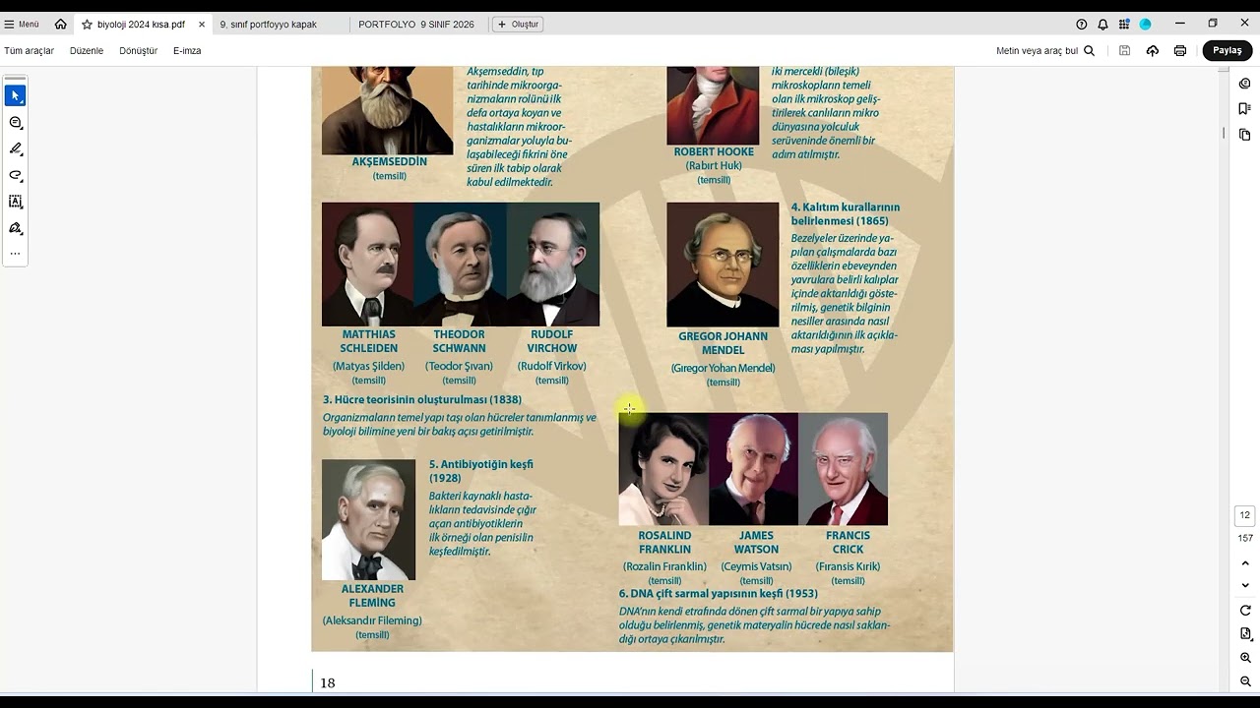Click heading '4. Kalıtım kurallarının belirlenmesi (1865)'
Viewport: 1260px width, 708px height.
(846, 214)
